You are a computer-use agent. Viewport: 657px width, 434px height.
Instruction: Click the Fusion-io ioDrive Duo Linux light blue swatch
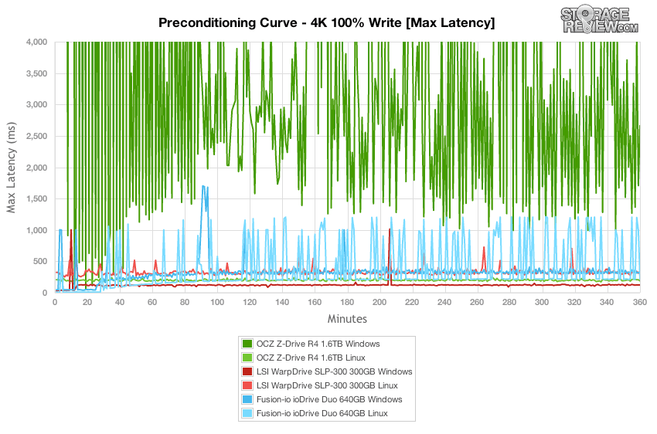coord(247,413)
